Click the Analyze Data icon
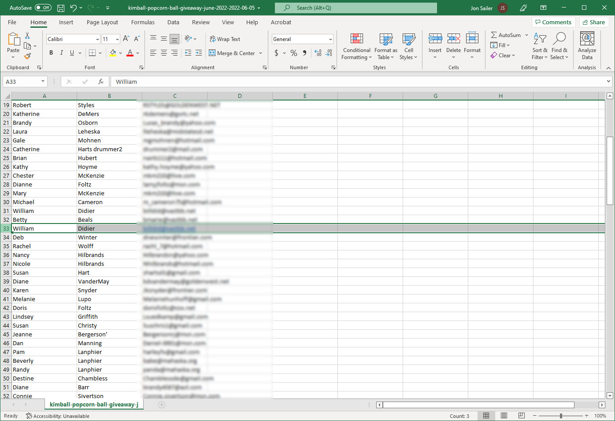Image resolution: width=615 pixels, height=421 pixels. coord(587,46)
